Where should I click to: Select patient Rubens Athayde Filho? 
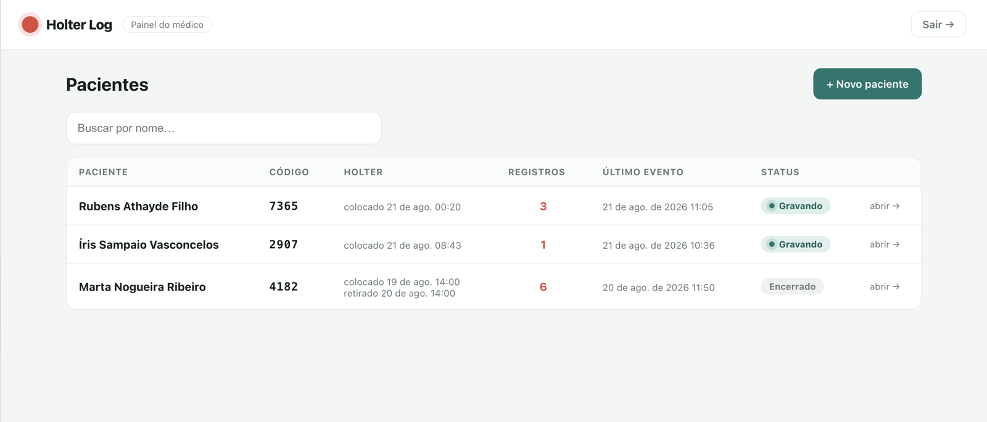click(x=138, y=206)
